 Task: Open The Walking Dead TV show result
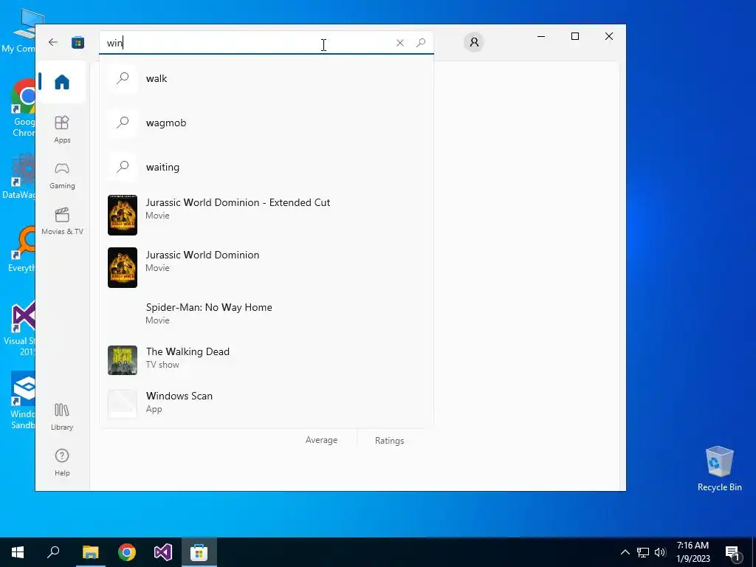[266, 360]
